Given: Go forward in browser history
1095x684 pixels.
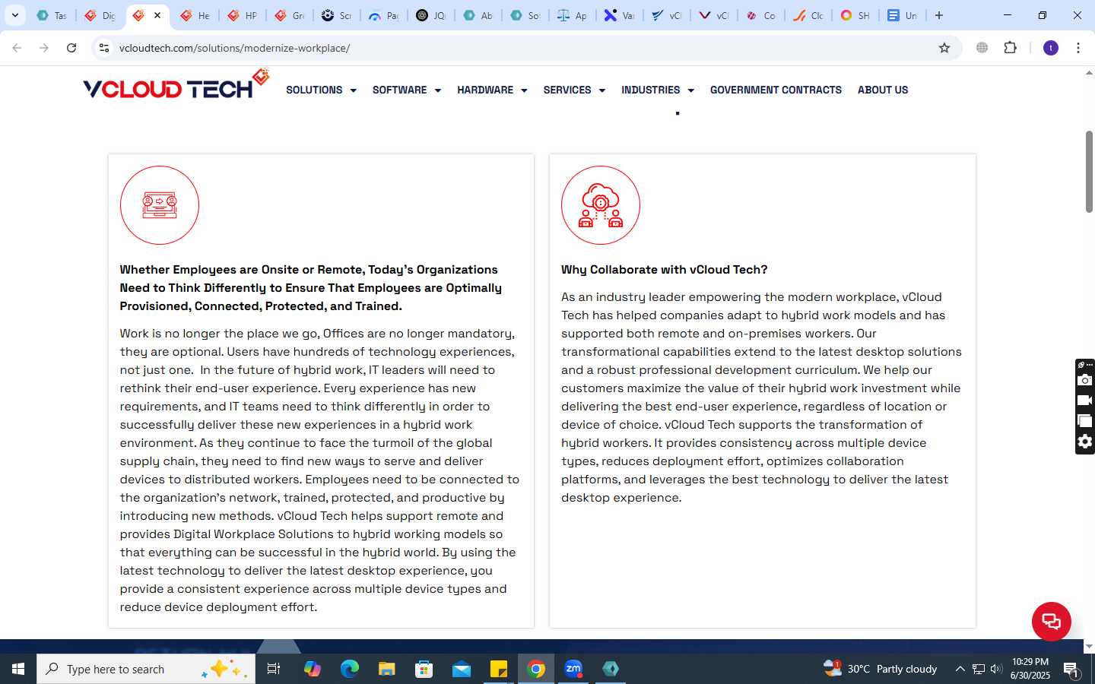Looking at the screenshot, I should [x=44, y=48].
